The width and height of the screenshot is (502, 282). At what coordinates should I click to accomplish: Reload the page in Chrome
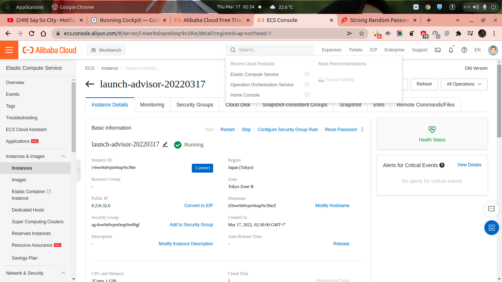coord(32,33)
